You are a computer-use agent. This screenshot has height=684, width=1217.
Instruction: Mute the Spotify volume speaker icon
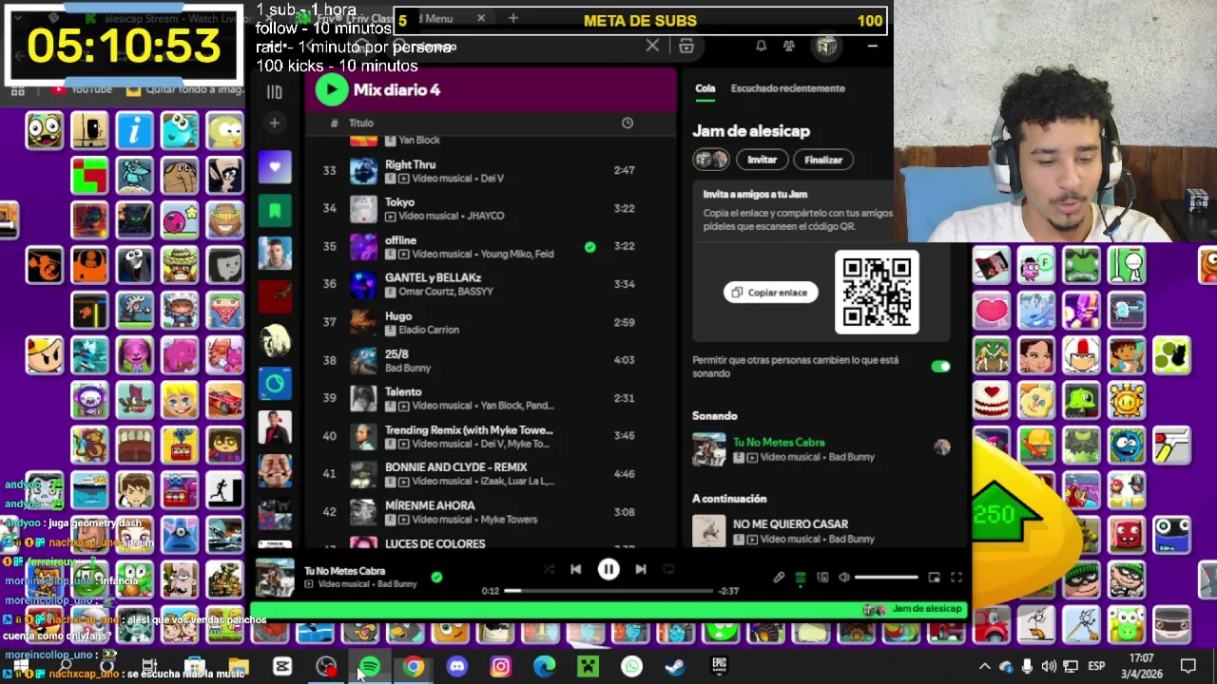pyautogui.click(x=843, y=577)
